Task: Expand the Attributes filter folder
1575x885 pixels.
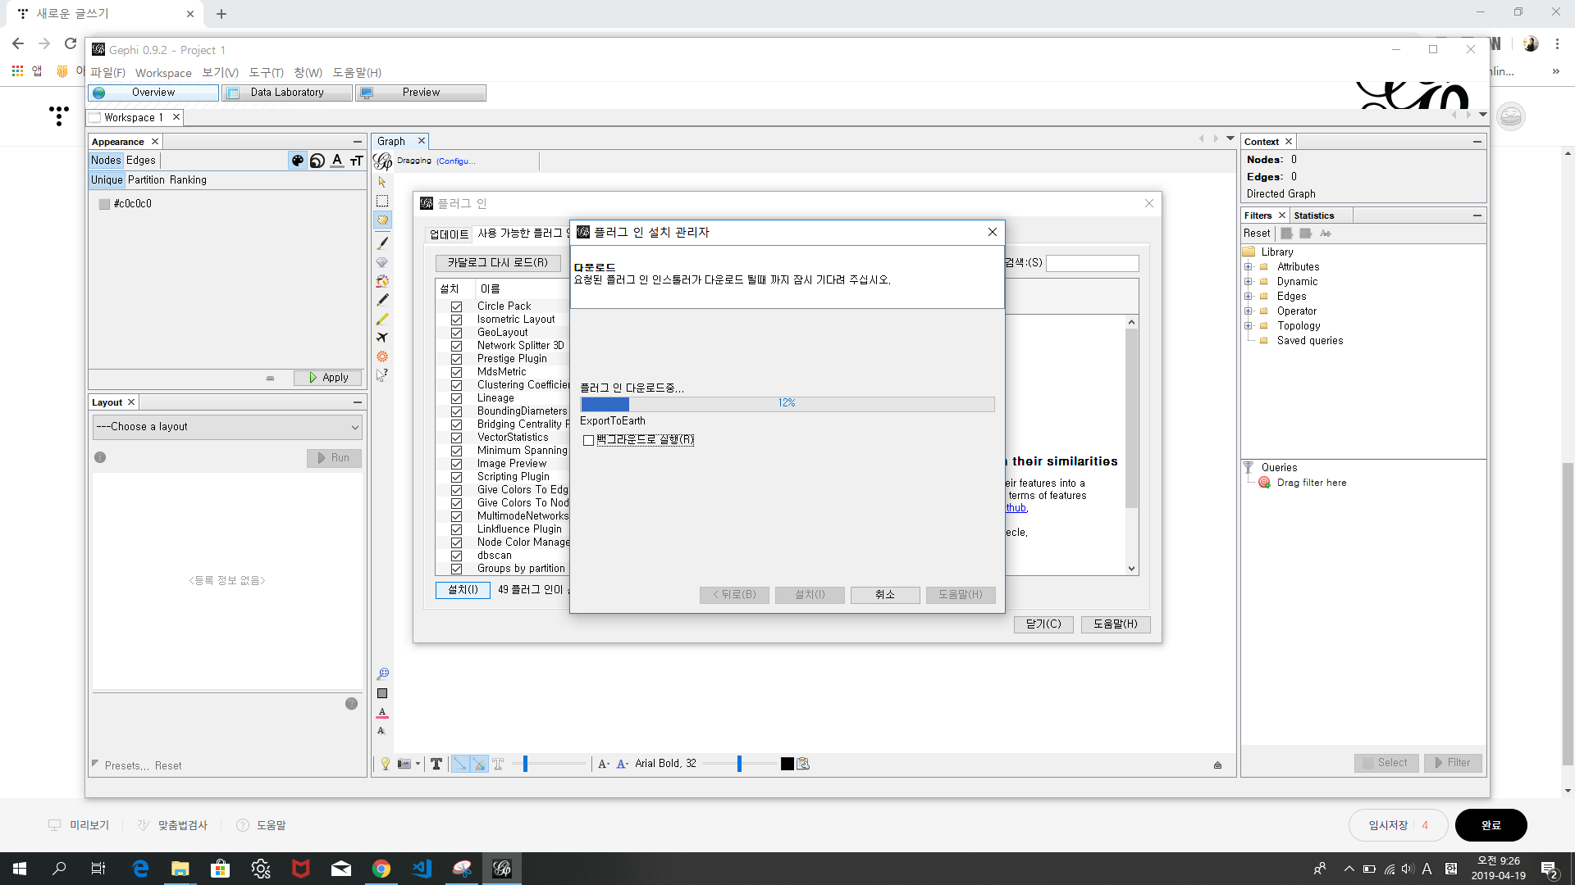Action: tap(1249, 267)
